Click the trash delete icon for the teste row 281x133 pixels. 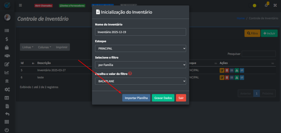pyautogui.click(x=227, y=78)
